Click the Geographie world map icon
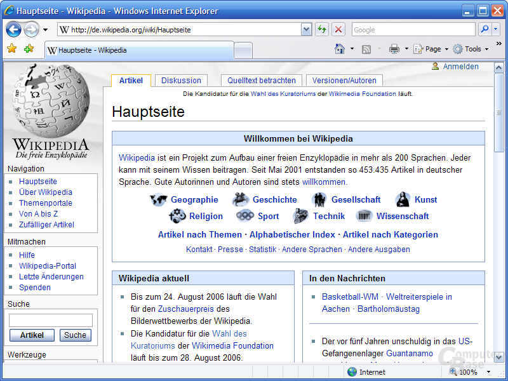508x381 pixels. [158, 199]
